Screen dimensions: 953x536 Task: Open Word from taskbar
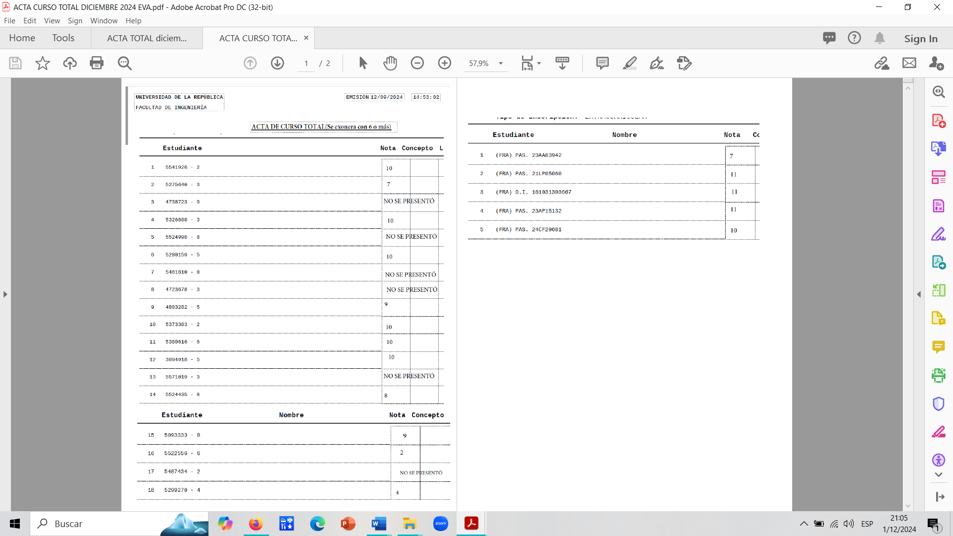(379, 524)
